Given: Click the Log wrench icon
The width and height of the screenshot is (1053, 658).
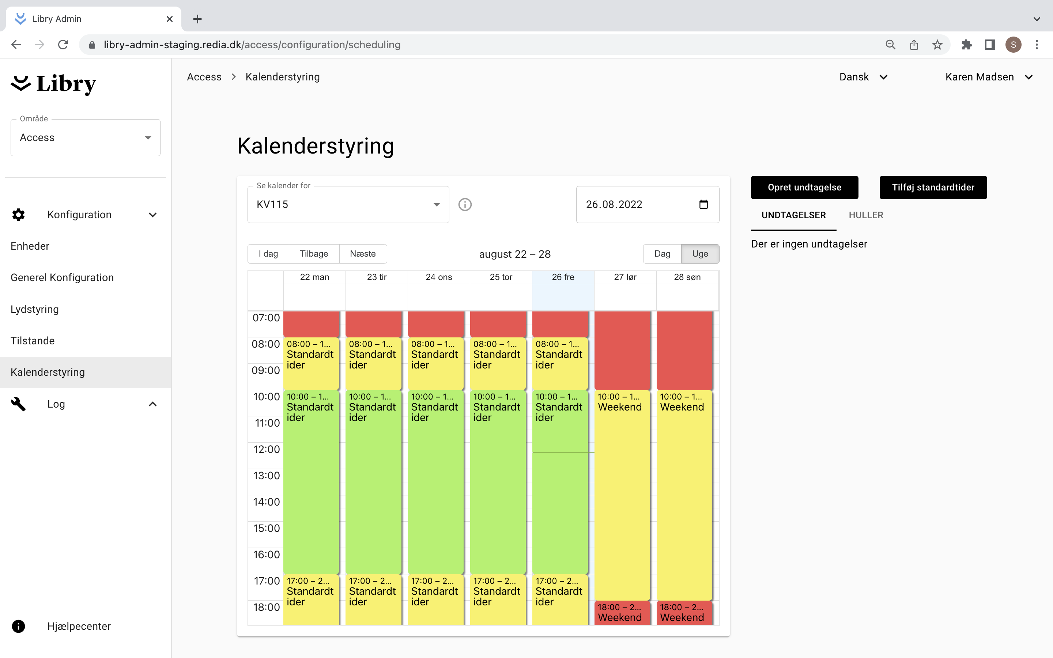Looking at the screenshot, I should (x=18, y=404).
